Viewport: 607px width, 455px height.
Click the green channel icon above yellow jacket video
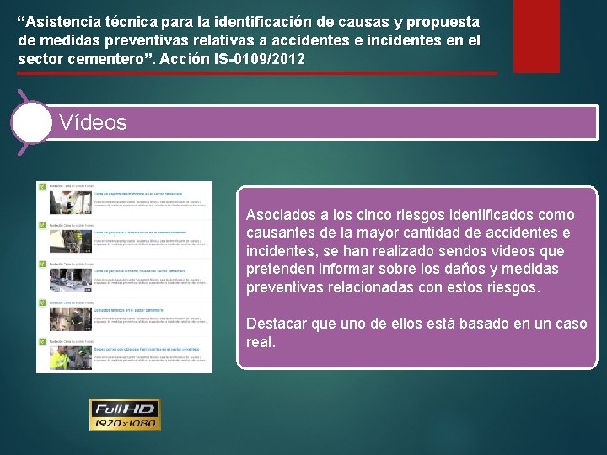click(42, 341)
